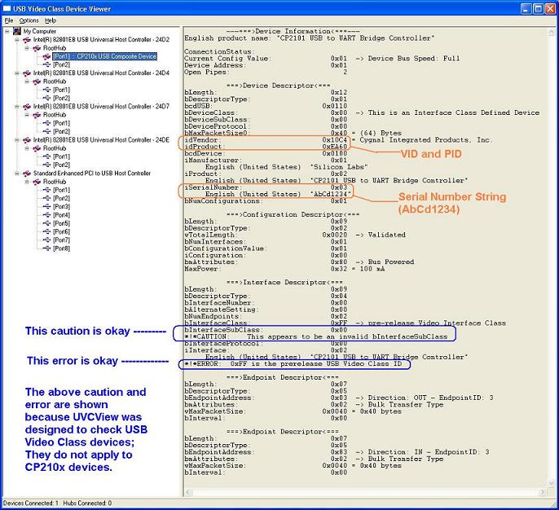This screenshot has height=510, width=559.
Task: Click the bEndpointAddress 0x83 line
Action: [x=337, y=452]
